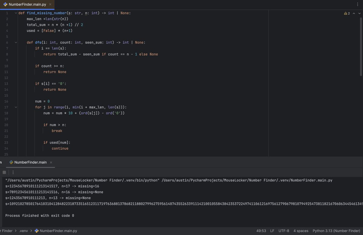Click the warning inspection indicator showing 2
363x235 pixels.
tap(347, 13)
